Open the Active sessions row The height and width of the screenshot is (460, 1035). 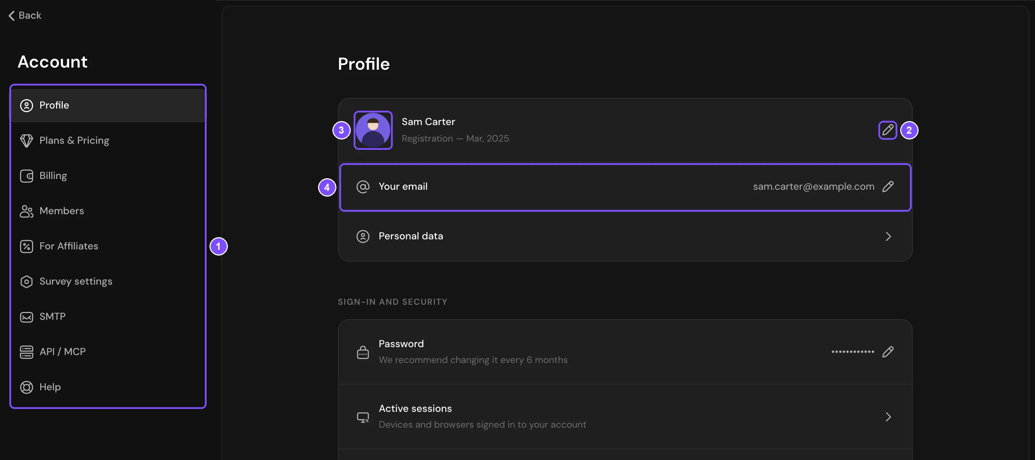(625, 417)
